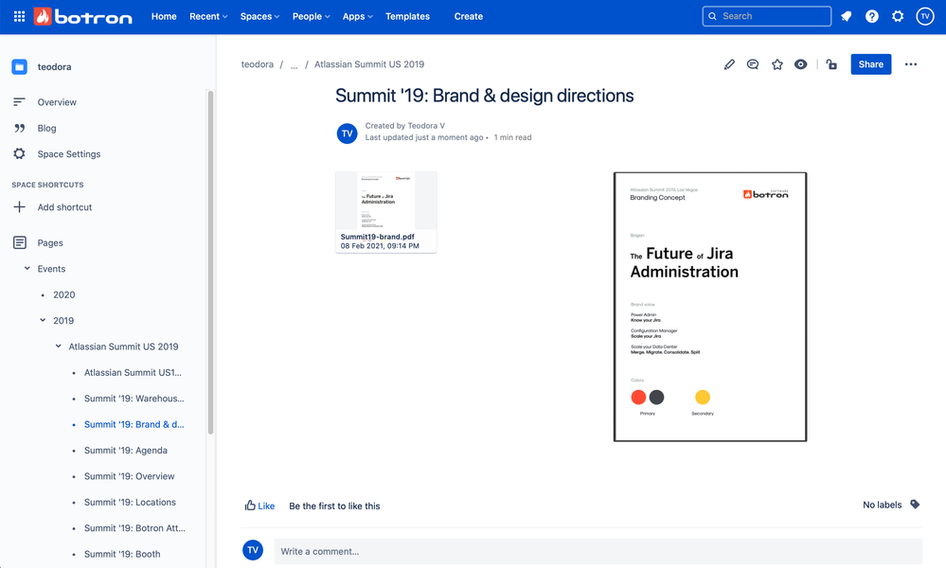Toggle the watch page eye icon
The height and width of the screenshot is (568, 946).
pos(801,64)
